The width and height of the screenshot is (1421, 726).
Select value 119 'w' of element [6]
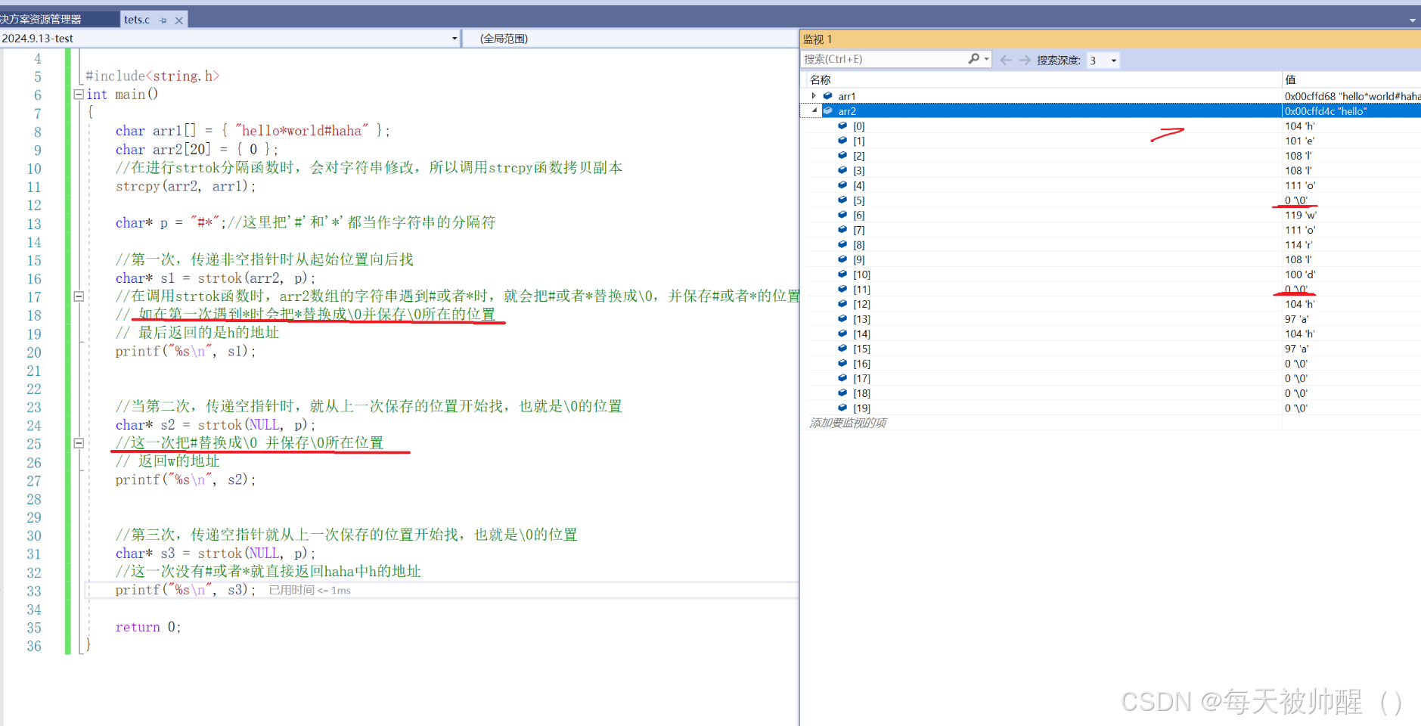click(x=1301, y=215)
